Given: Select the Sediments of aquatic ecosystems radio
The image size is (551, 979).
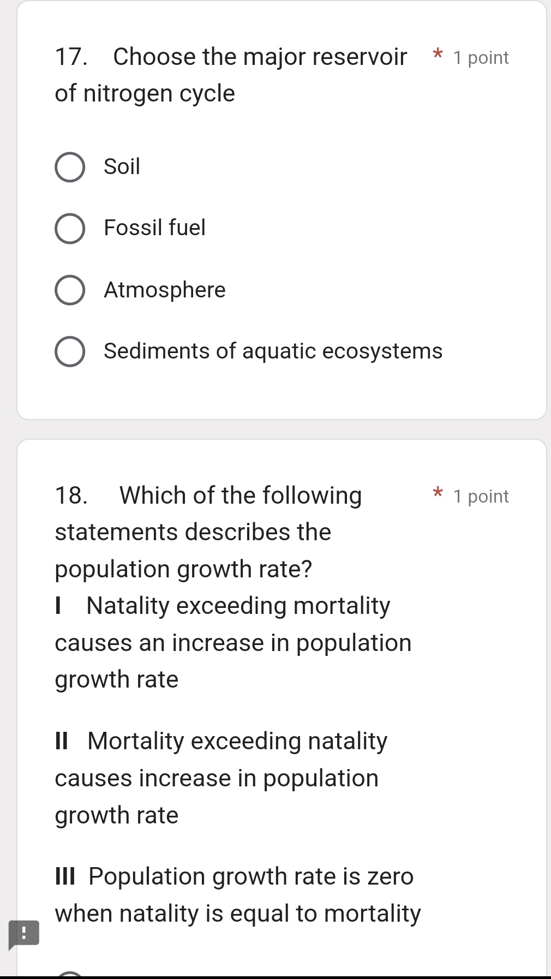Looking at the screenshot, I should [70, 352].
